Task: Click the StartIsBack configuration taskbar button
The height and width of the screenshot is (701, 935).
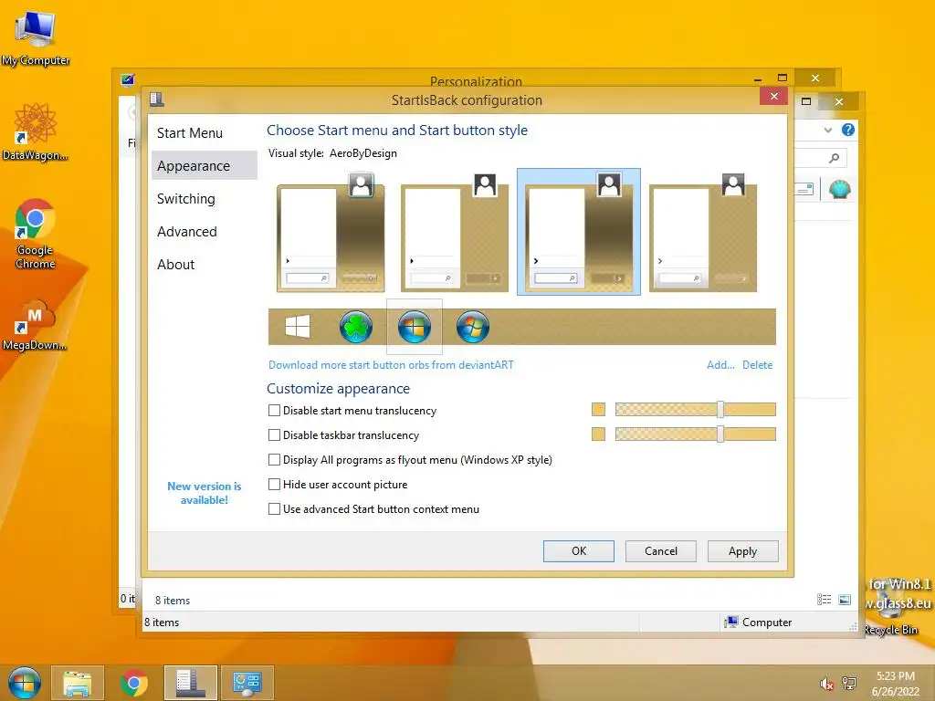Action: [x=191, y=683]
